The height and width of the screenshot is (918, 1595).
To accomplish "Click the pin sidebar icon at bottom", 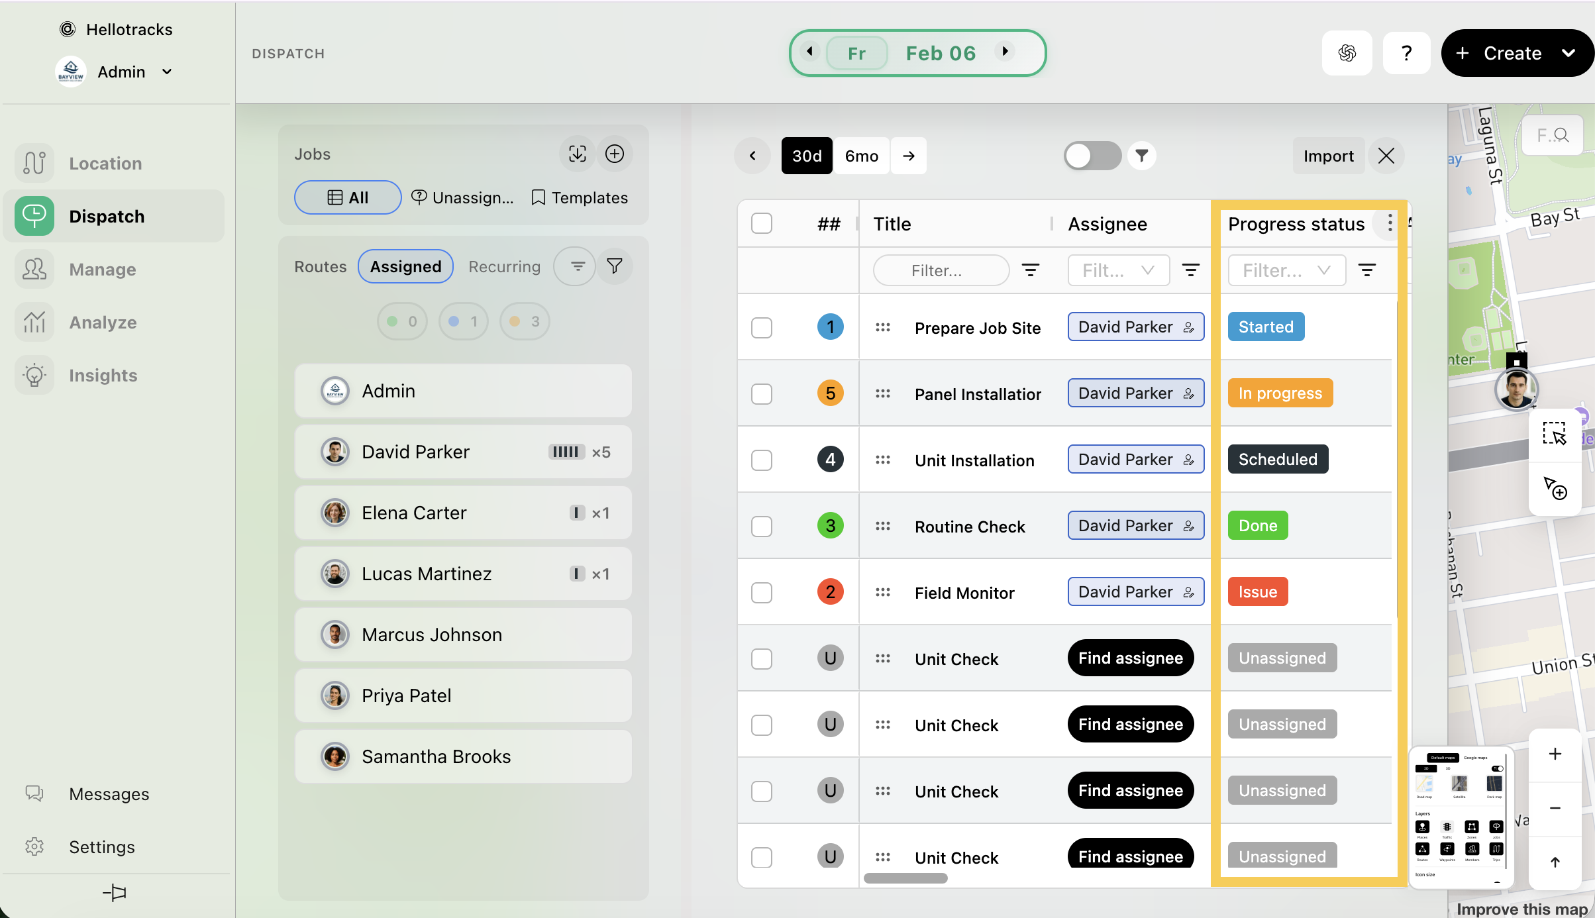I will (x=115, y=892).
